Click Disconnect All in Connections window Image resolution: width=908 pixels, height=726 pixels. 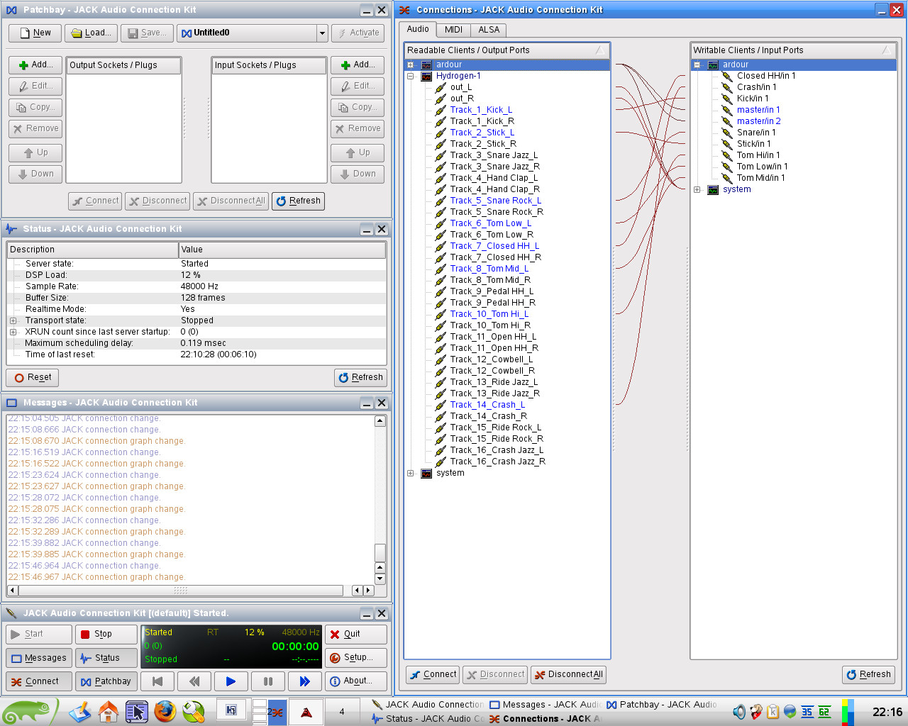point(568,674)
